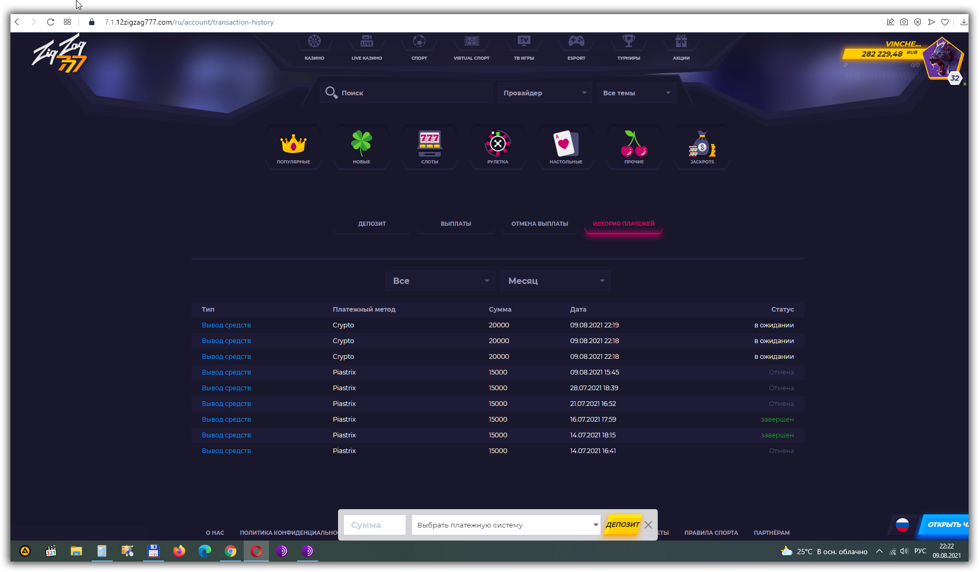This screenshot has height=572, width=979.
Task: Open the Партнёрам footer link
Action: (x=771, y=533)
